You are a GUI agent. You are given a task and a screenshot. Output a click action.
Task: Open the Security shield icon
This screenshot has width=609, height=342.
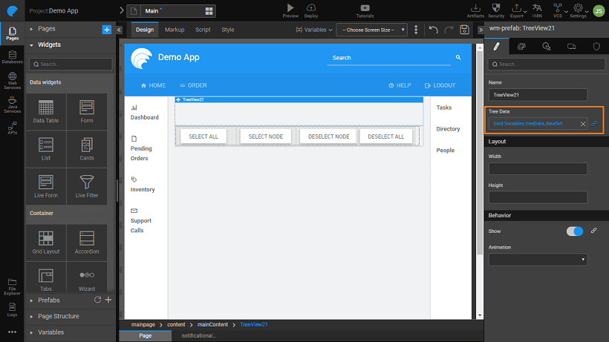coord(496,7)
